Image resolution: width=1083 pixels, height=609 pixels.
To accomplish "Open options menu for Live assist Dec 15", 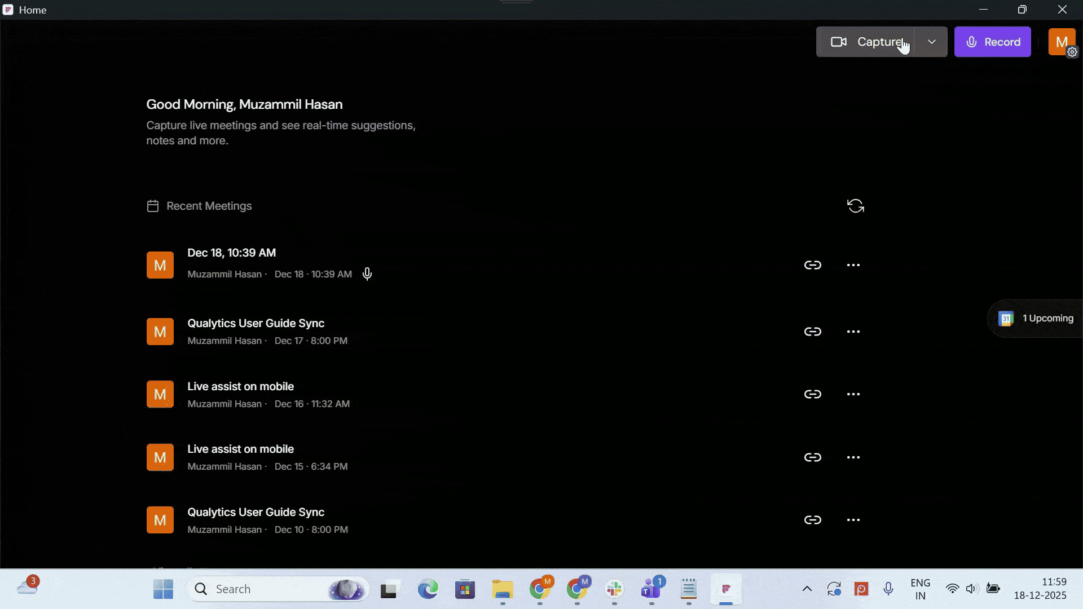I will (853, 457).
